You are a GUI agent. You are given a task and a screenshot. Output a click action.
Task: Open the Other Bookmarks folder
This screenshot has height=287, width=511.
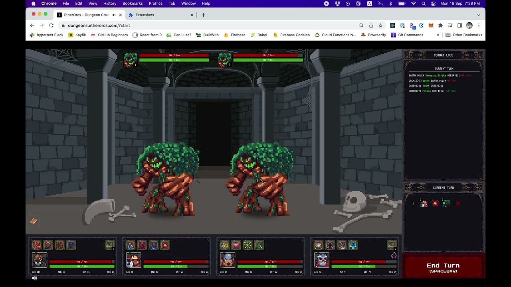click(x=464, y=35)
